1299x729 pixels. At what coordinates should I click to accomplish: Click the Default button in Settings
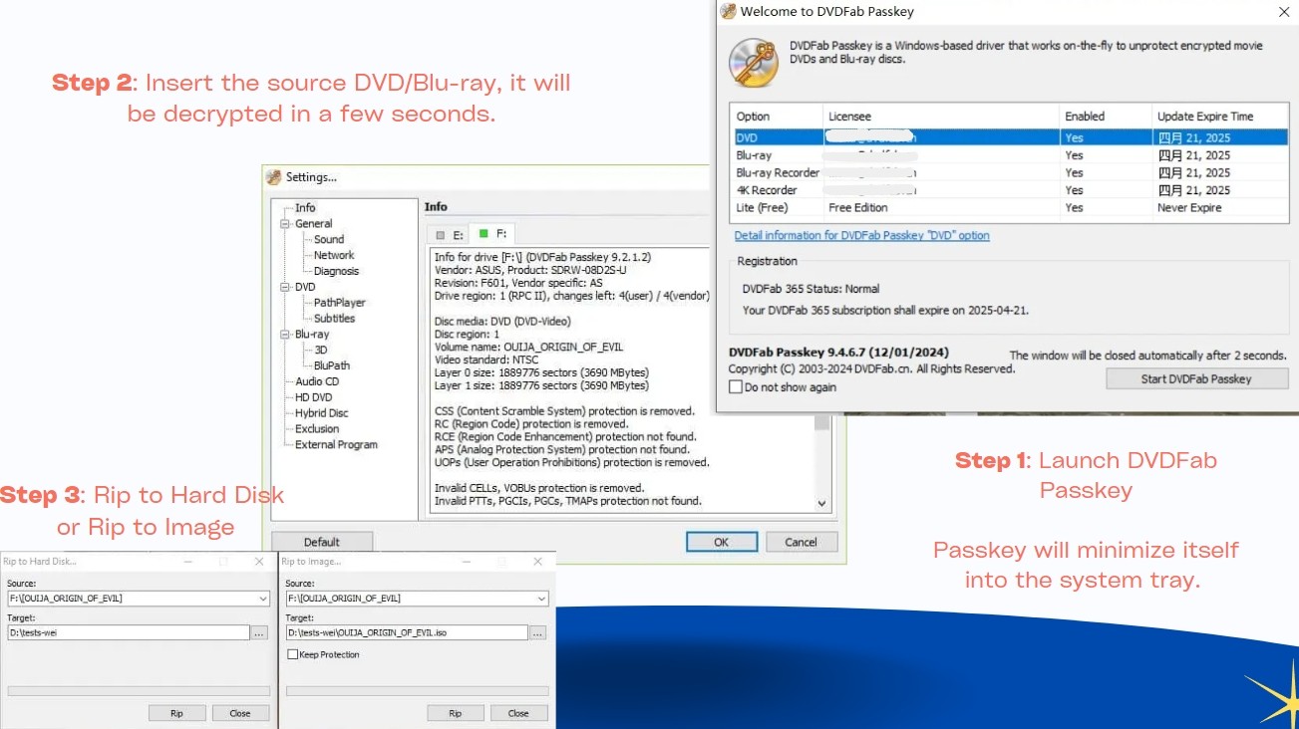[x=321, y=541]
